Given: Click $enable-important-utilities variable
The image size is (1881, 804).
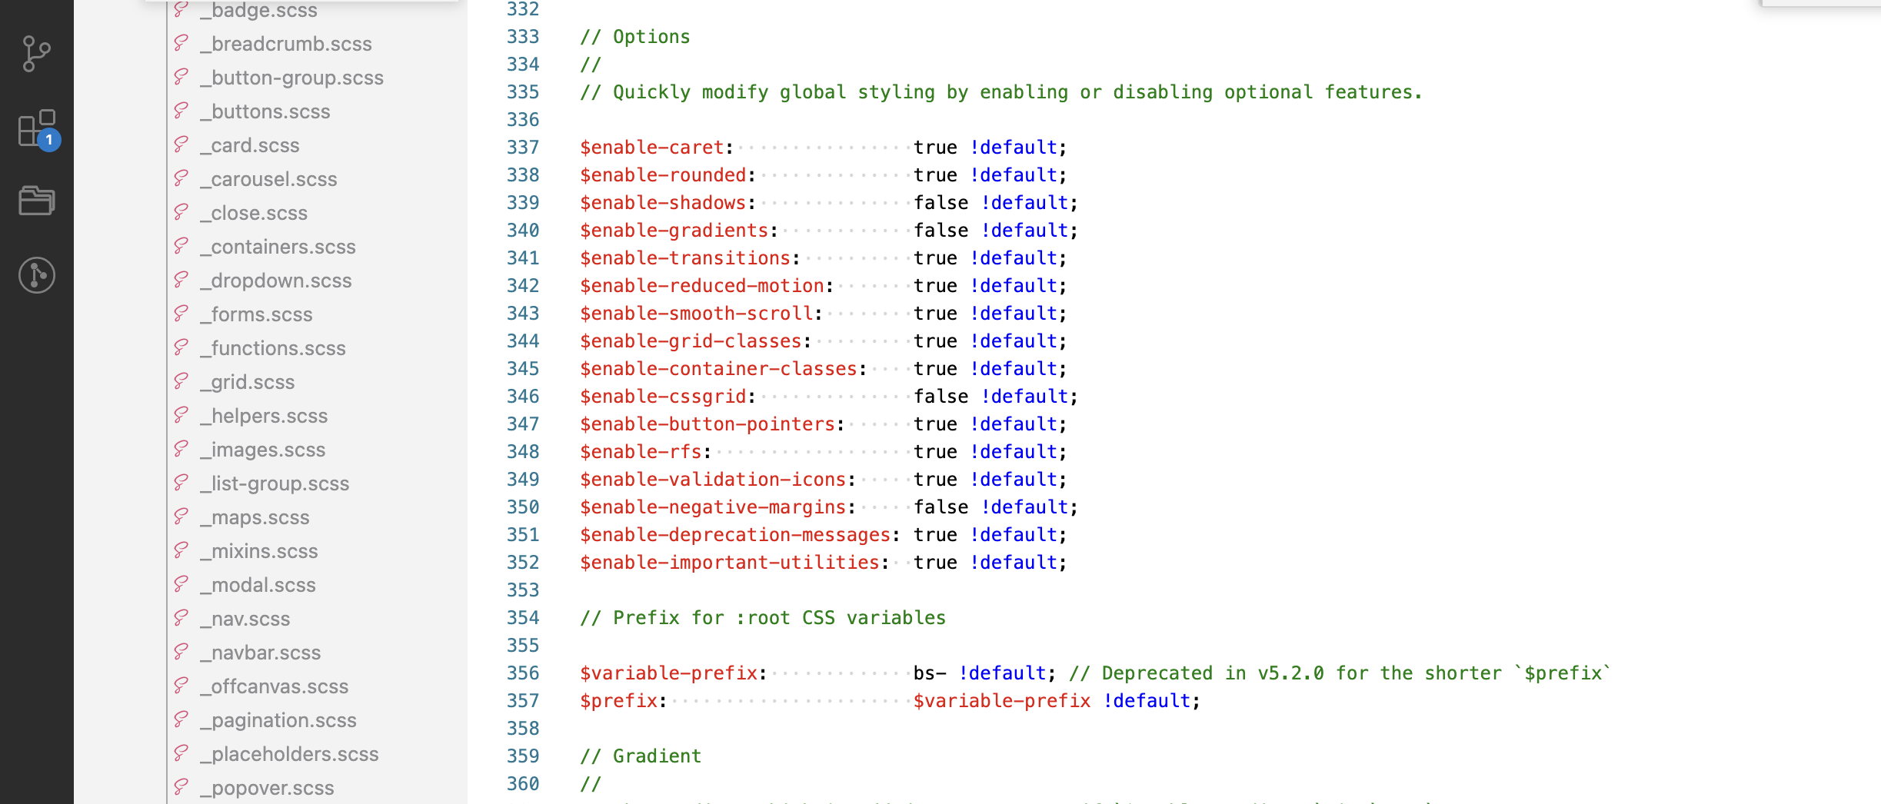Looking at the screenshot, I should coord(730,562).
